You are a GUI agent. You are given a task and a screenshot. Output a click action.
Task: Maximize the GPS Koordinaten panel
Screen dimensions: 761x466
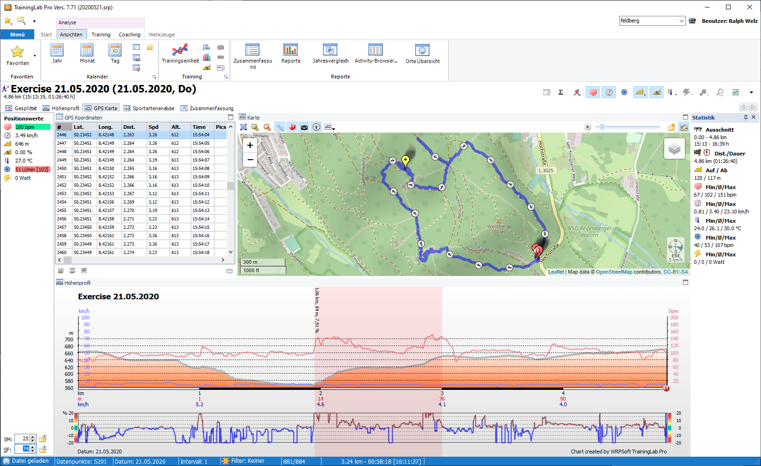click(x=230, y=117)
